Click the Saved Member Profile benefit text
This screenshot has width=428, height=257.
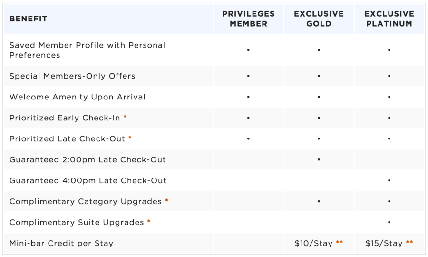point(88,50)
